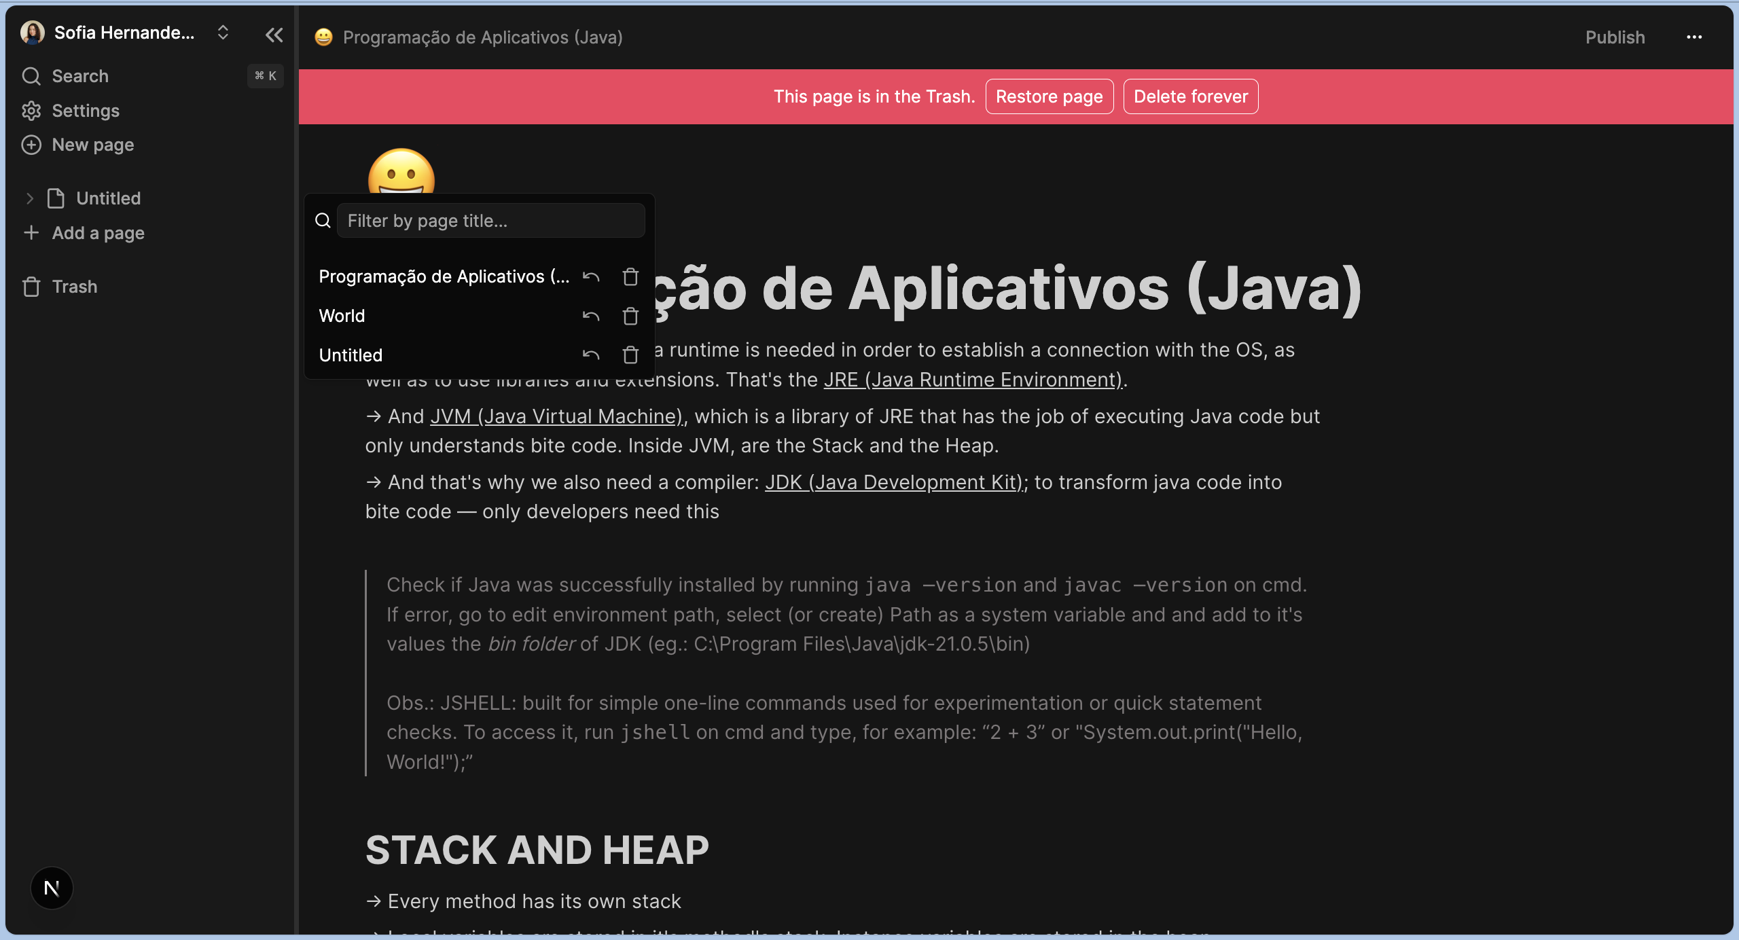Click the smiley emoji page icon
1739x940 pixels.
coord(401,173)
